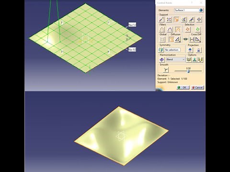Viewport: 230px width, 172px height.
Task: Click the Projection up-arrow icon
Action: (x=190, y=50)
